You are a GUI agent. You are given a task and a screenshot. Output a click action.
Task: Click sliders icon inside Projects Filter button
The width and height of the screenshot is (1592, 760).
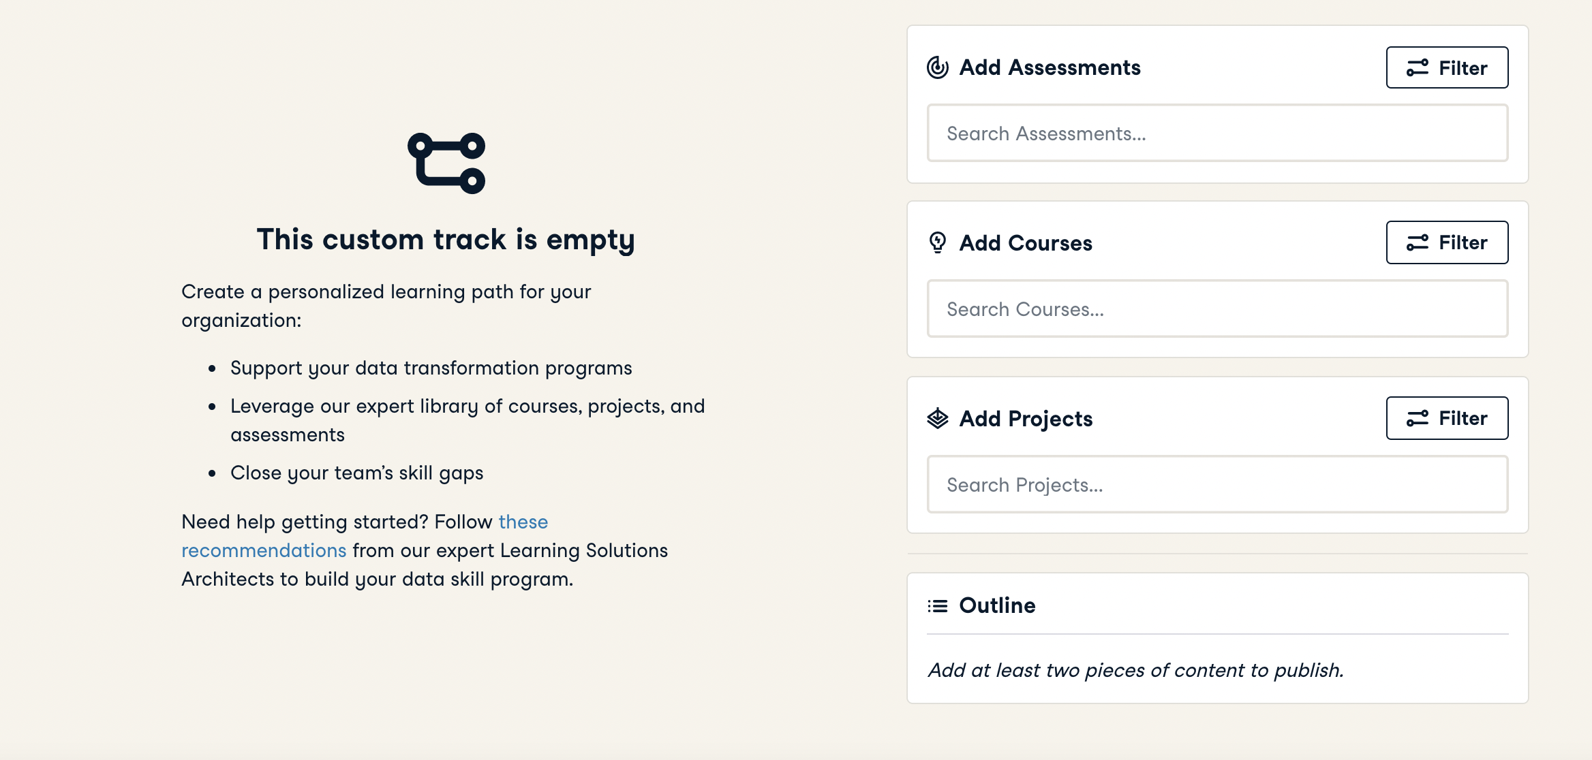coord(1418,418)
